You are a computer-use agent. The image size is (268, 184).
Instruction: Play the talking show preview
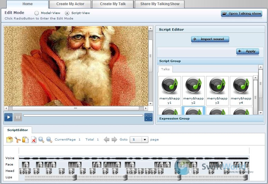[x=8, y=117]
